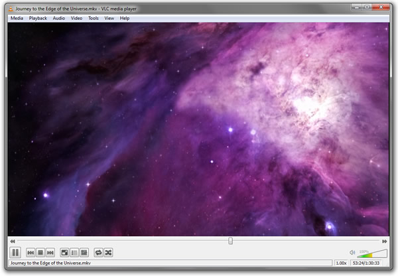Screen dimensions: 398x276
Task: Minimize the VLC window
Action: pos(357,7)
